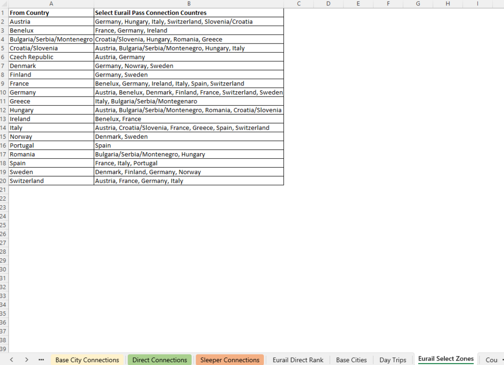Select the 'Germany, Sweden' cell

click(189, 75)
